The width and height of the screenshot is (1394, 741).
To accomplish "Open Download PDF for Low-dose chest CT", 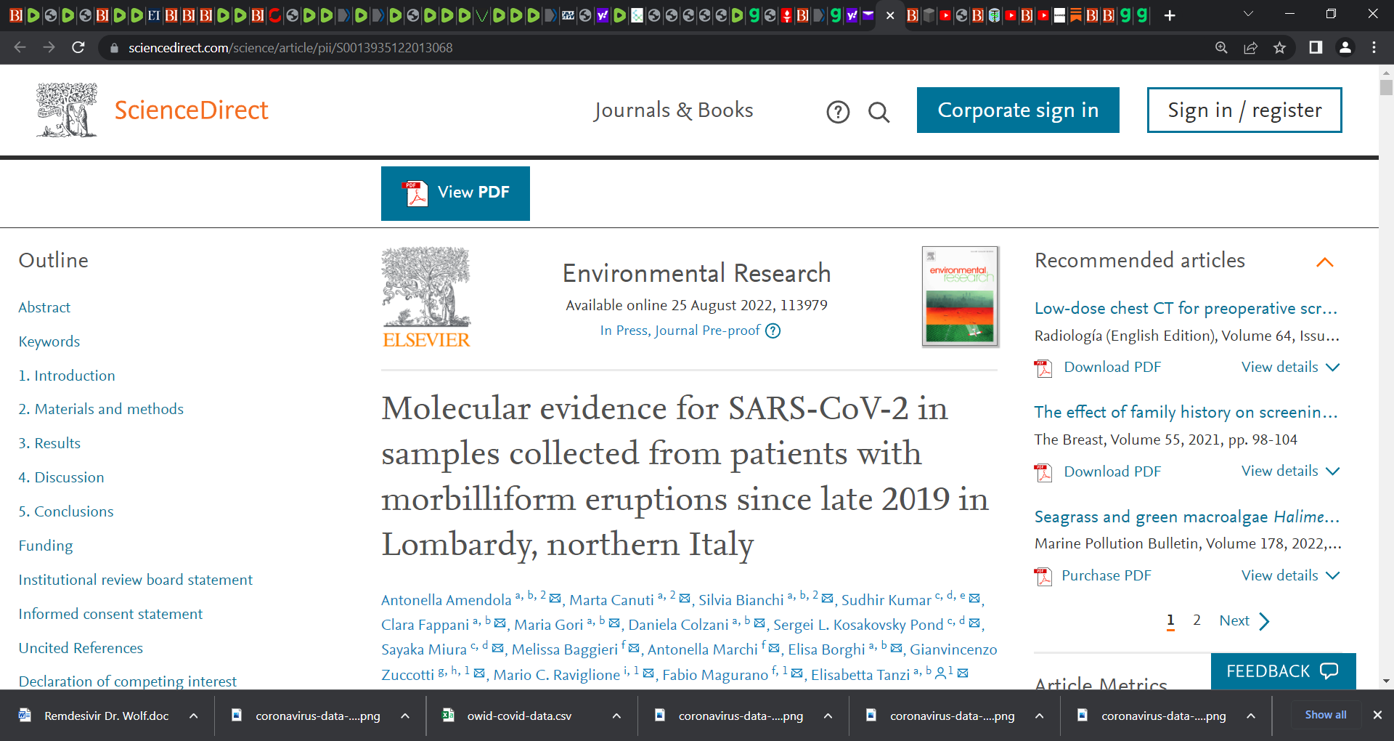I will point(1112,367).
